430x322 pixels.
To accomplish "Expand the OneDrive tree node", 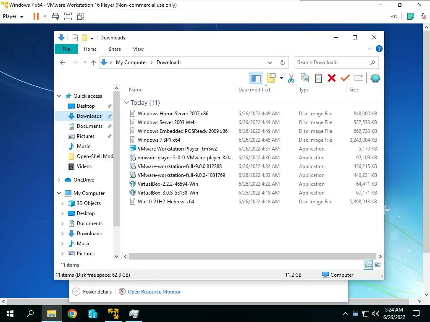I will coord(59,180).
